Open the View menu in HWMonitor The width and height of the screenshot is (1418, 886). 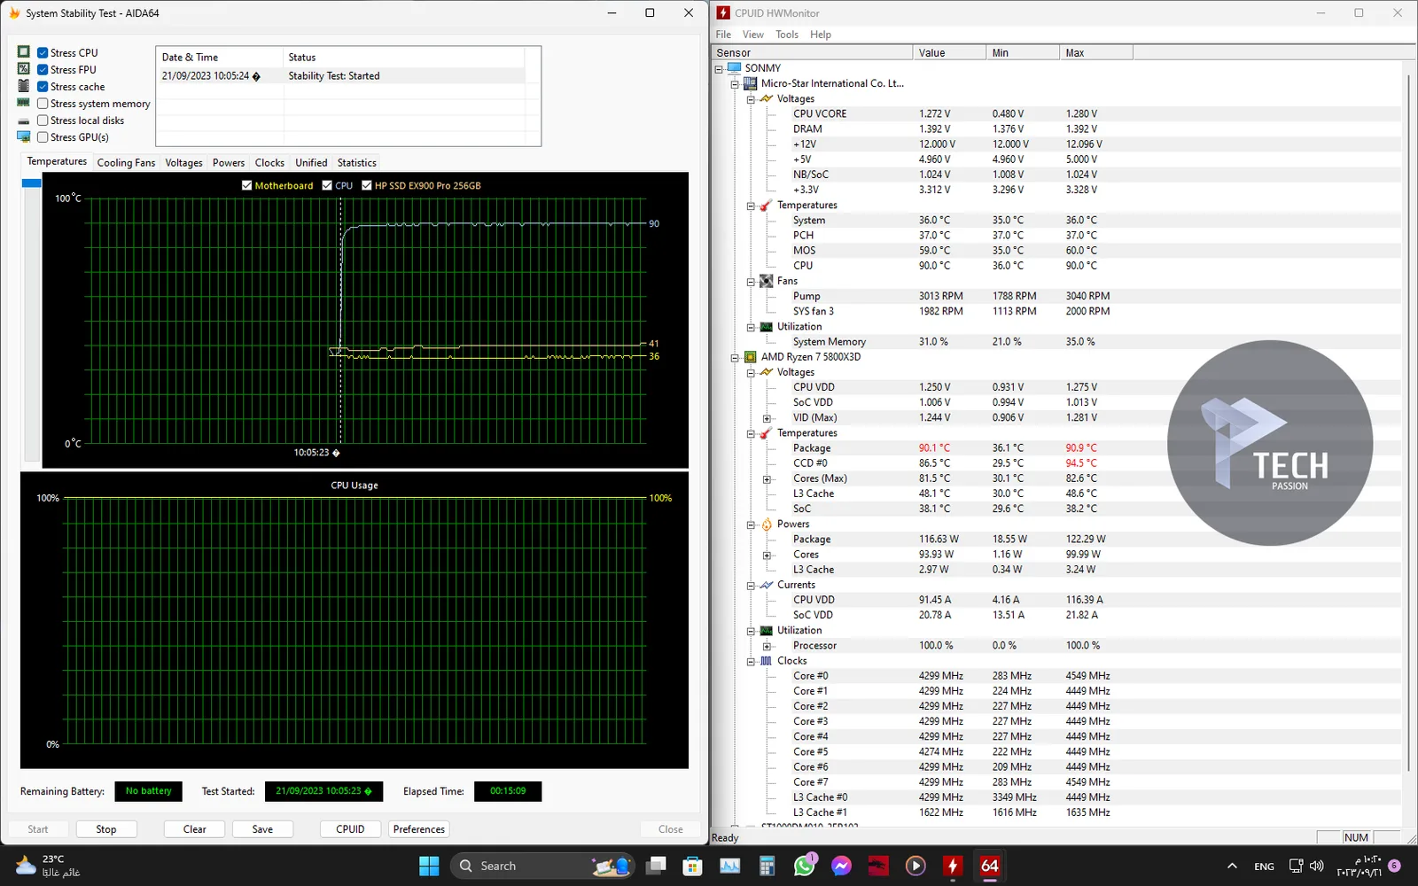click(753, 35)
